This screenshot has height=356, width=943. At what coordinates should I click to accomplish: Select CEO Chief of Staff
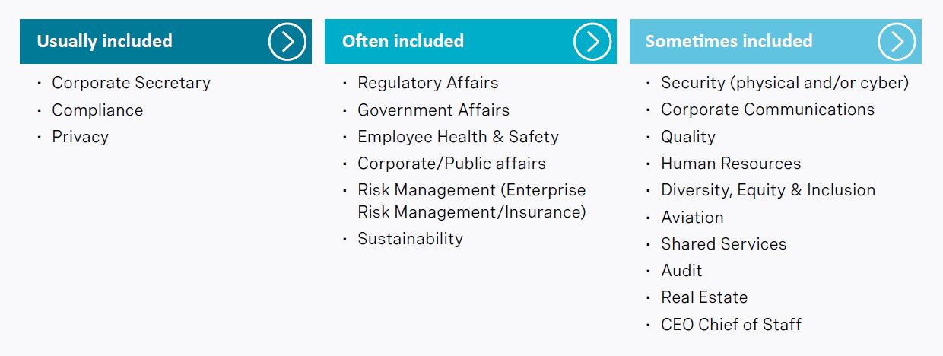point(731,325)
